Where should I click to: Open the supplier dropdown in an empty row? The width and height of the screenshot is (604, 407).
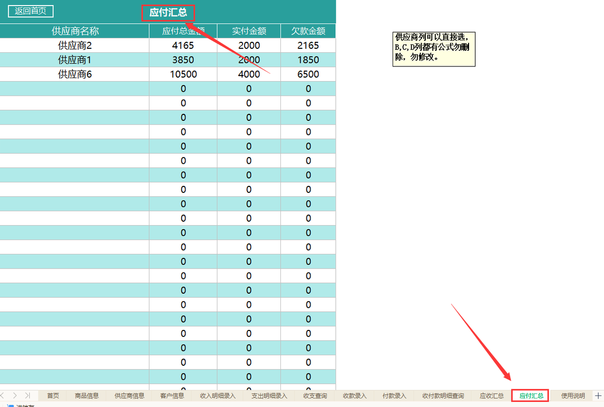[74, 88]
